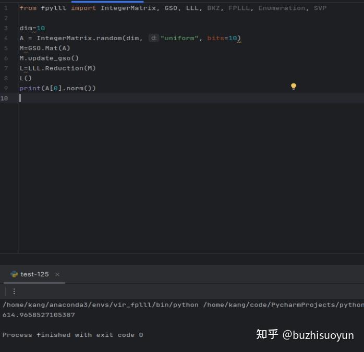The width and height of the screenshot is (364, 352).
Task: Click the greyed-out 'BKZ' import
Action: point(213,8)
